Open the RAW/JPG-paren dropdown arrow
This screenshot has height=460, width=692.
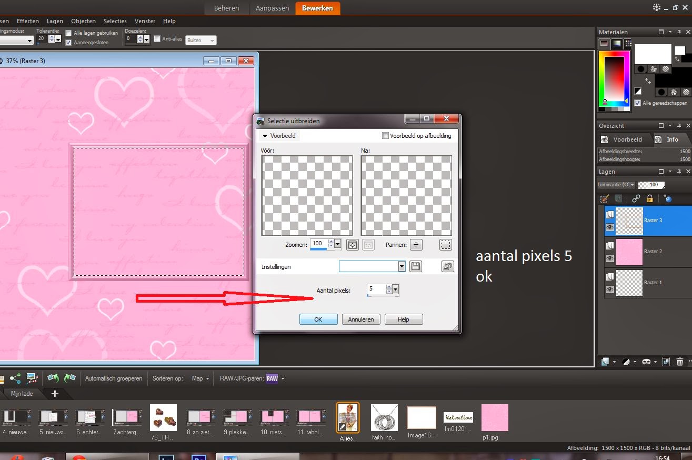tap(283, 378)
